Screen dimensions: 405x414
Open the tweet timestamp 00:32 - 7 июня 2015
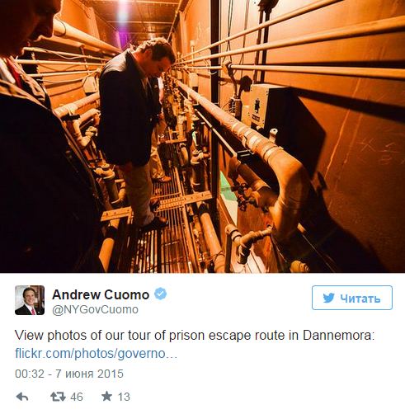(x=69, y=374)
